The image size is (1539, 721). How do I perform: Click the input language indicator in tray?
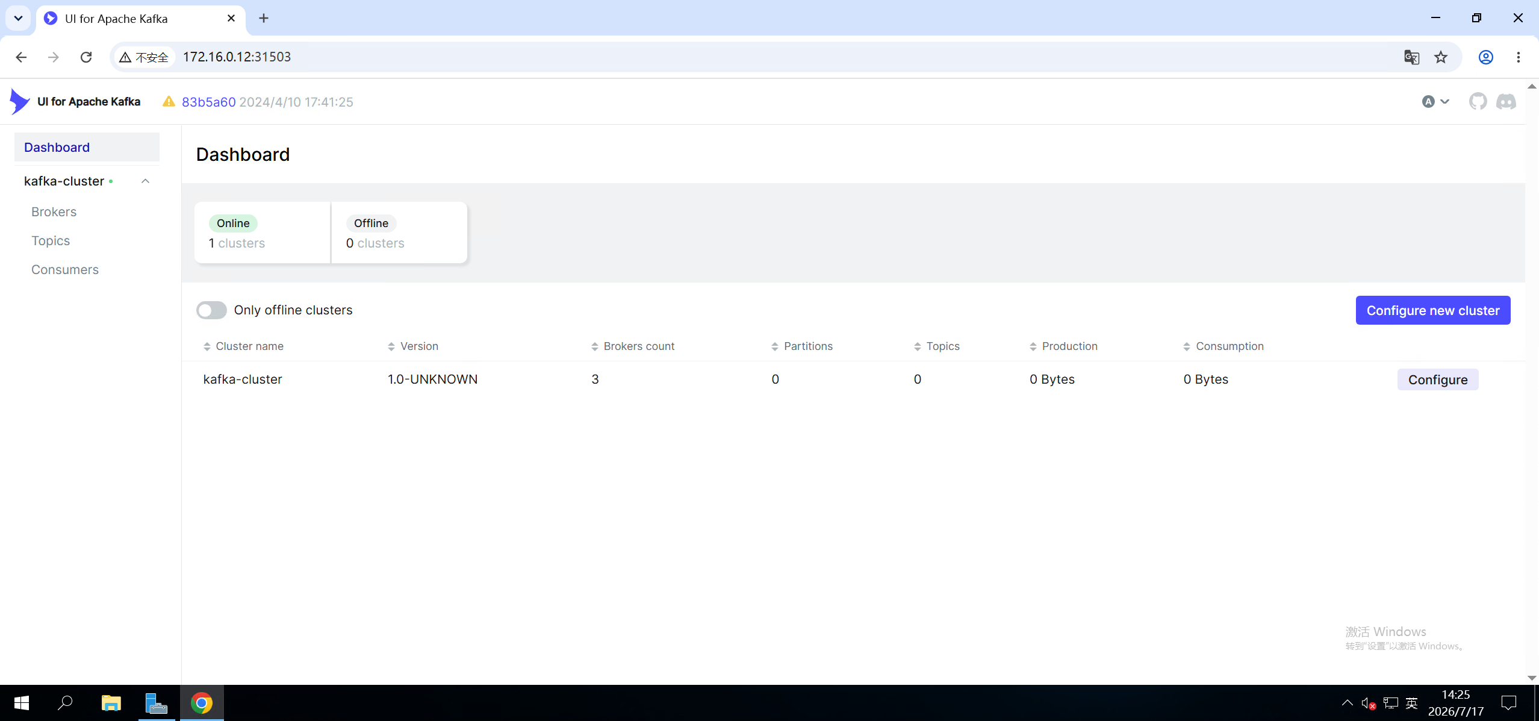pos(1411,703)
